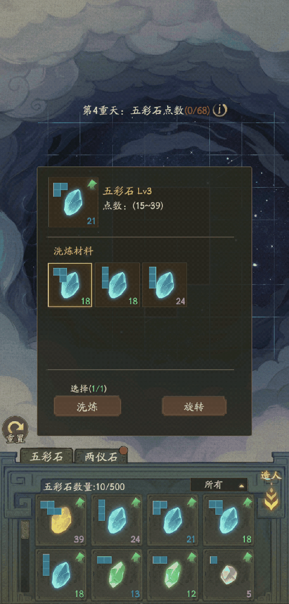Toggle the second refining material valued 18
This screenshot has width=289, height=604.
(x=117, y=285)
